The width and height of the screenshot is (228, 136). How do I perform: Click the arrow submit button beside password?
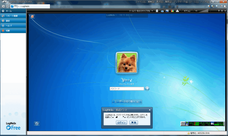click(x=147, y=89)
